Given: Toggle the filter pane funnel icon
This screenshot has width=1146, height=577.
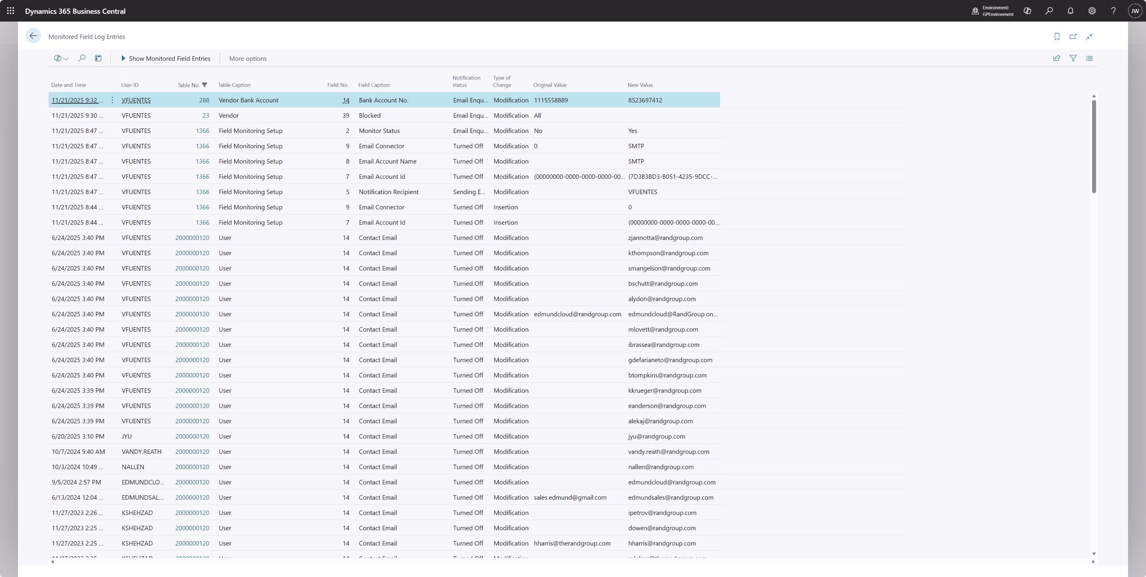Looking at the screenshot, I should [x=1073, y=58].
